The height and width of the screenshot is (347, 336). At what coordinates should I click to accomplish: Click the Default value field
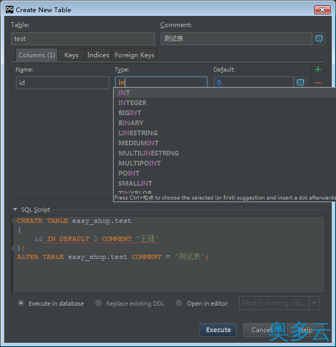[x=254, y=82]
